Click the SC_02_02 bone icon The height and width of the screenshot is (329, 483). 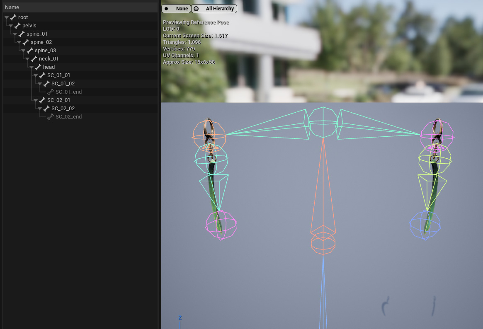[x=46, y=109]
